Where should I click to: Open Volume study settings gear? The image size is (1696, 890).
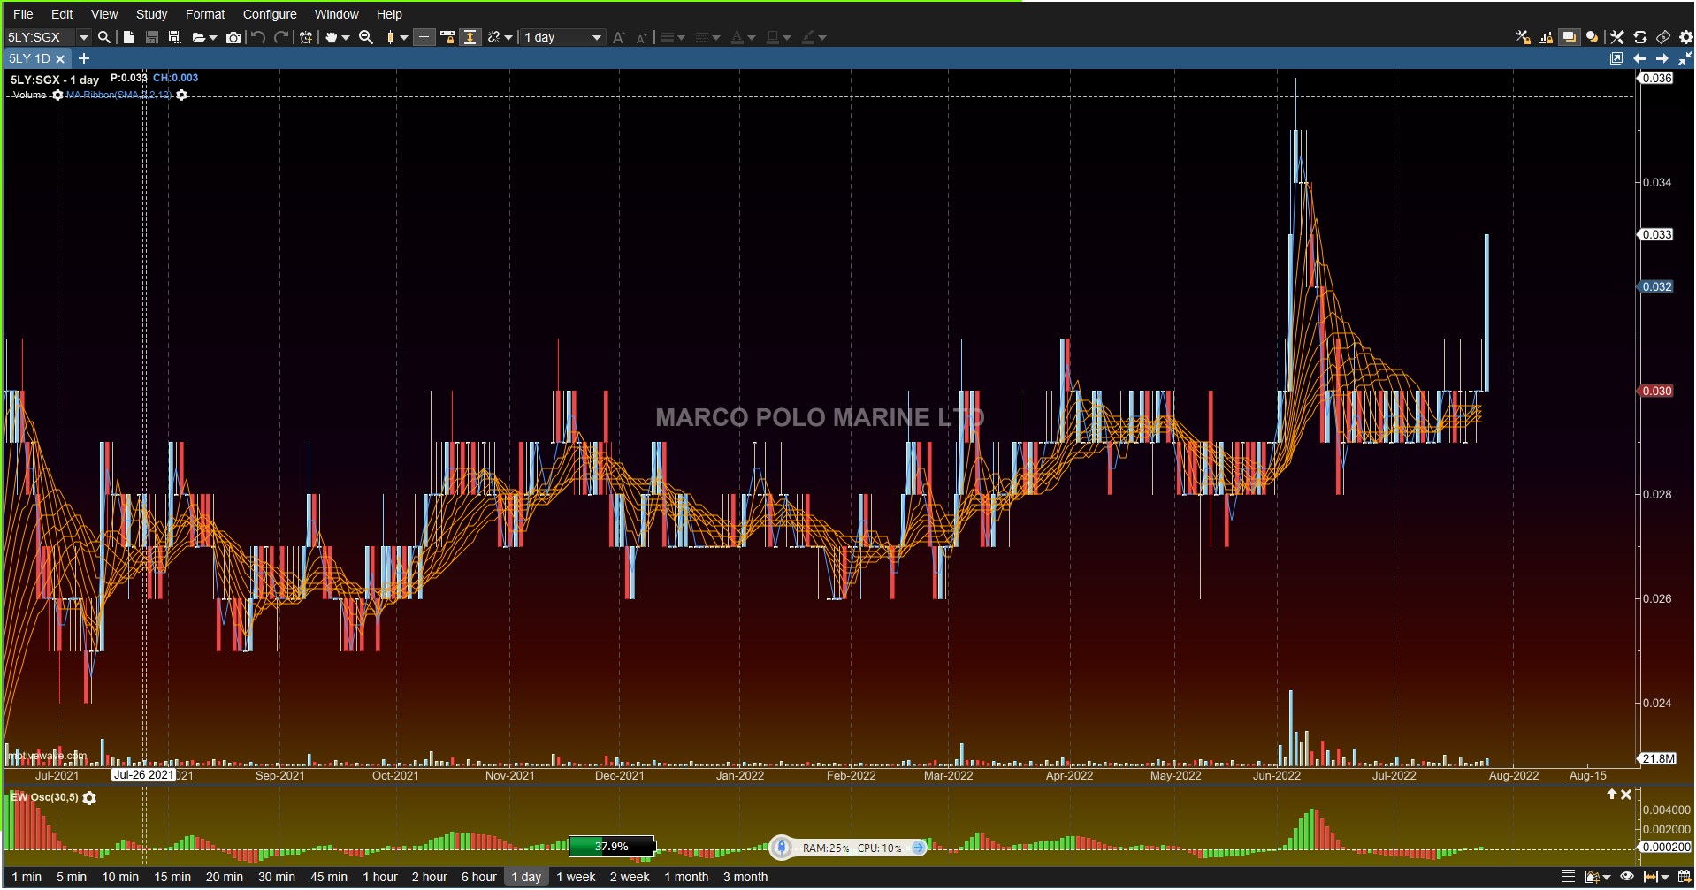(57, 95)
